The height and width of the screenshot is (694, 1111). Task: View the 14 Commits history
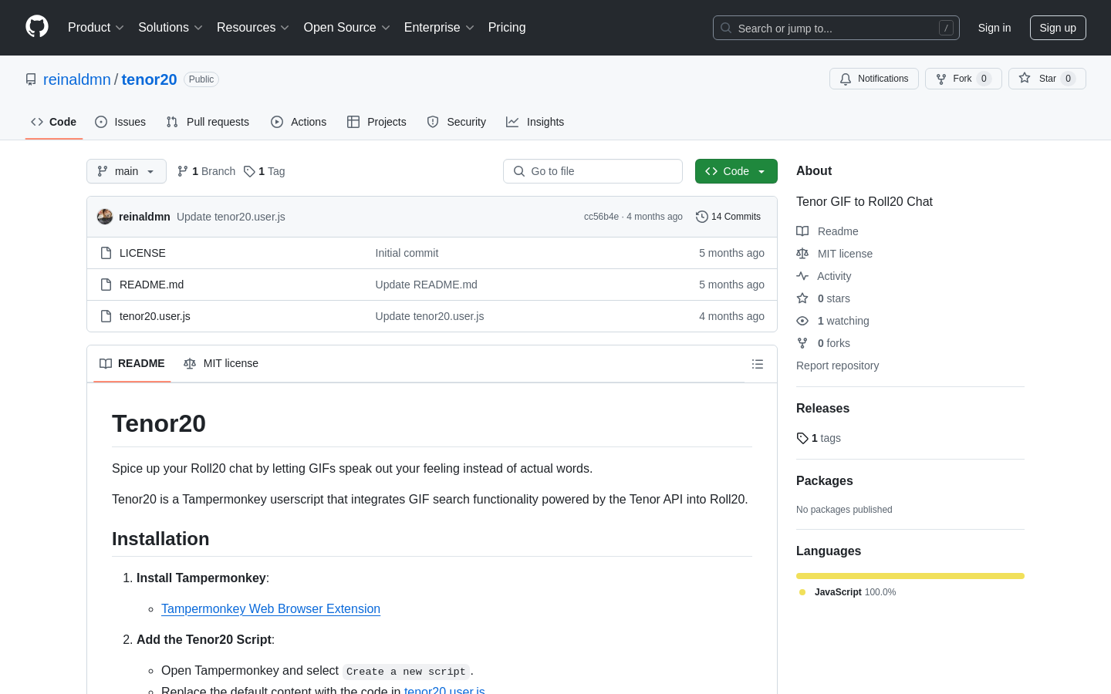pyautogui.click(x=728, y=217)
